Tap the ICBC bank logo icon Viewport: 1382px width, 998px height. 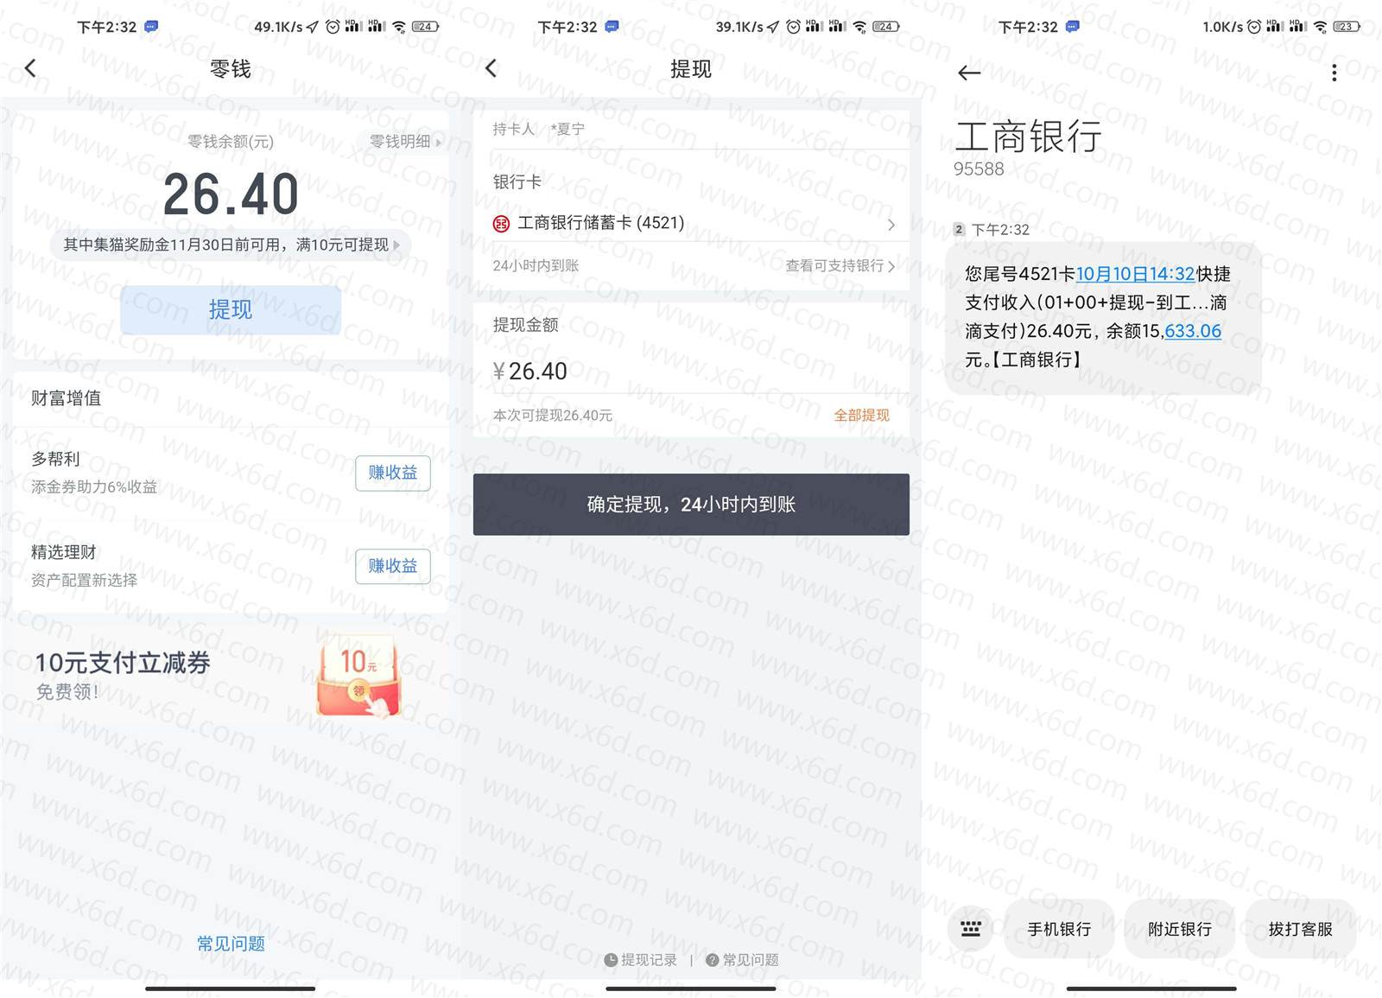tap(501, 224)
